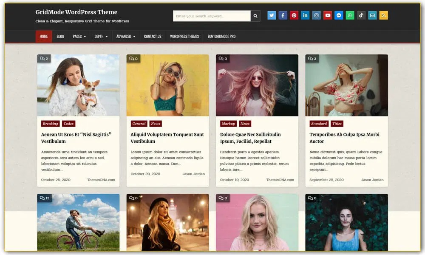
Task: Expand the Depth dropdown menu
Action: pos(100,36)
